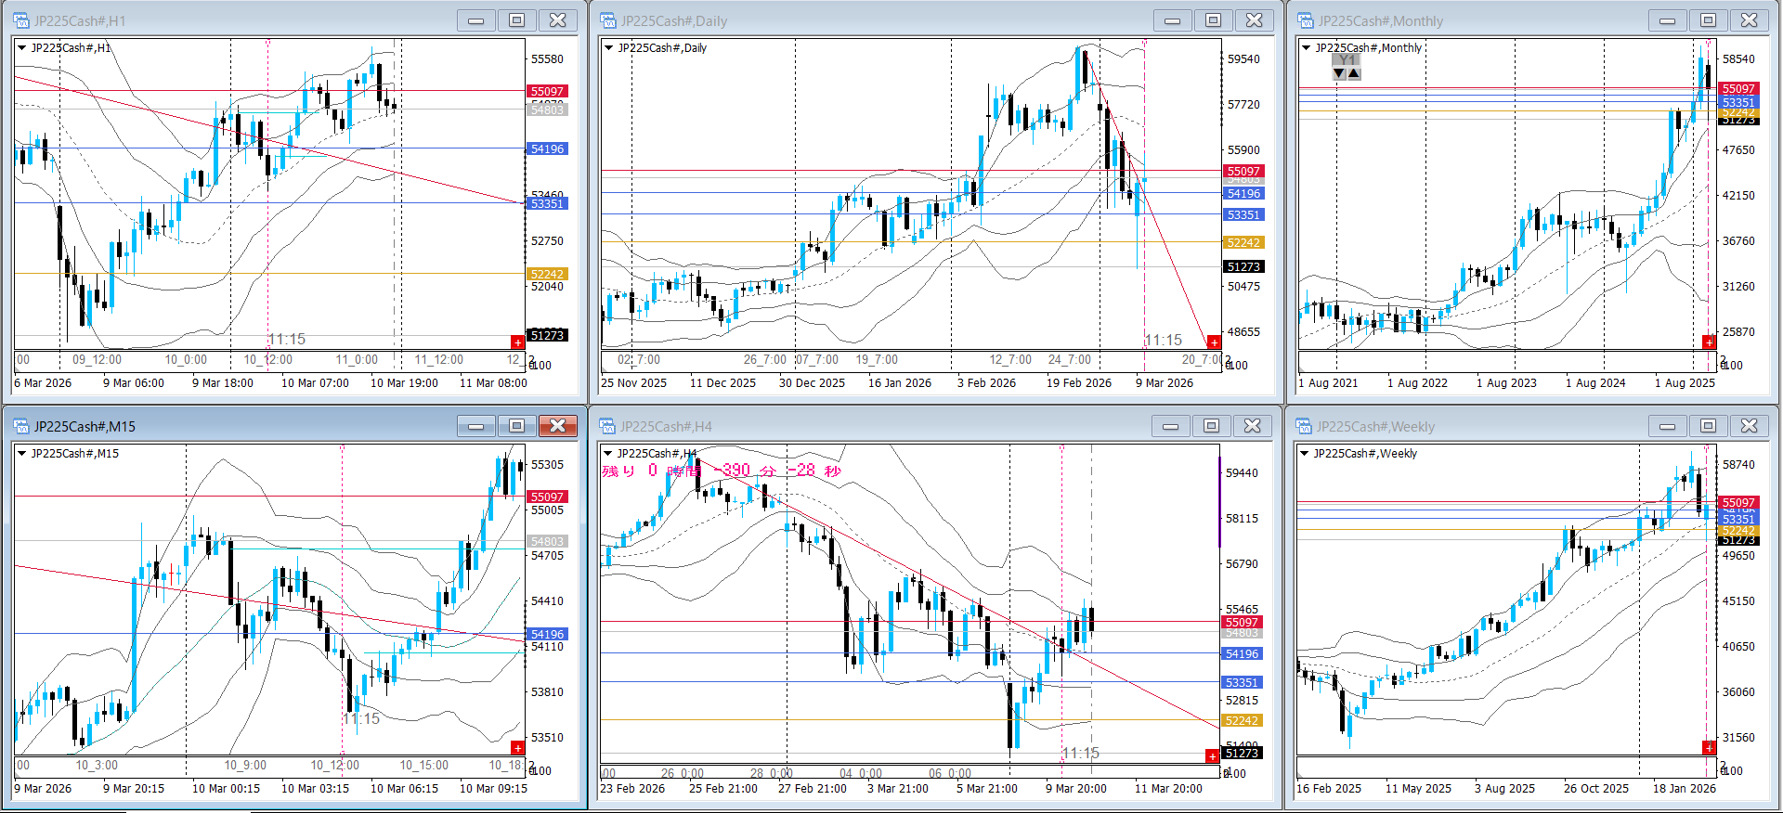Maximize the JP225Cash#,Monthly chart window
This screenshot has height=813, width=1783.
(1708, 20)
